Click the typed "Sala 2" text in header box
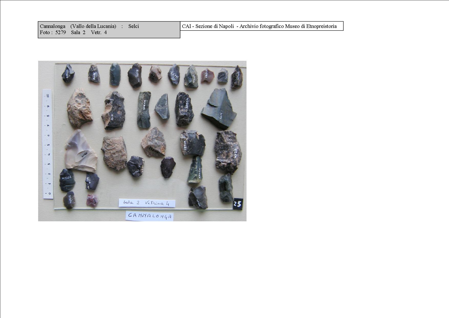The image size is (449, 318). [x=78, y=32]
